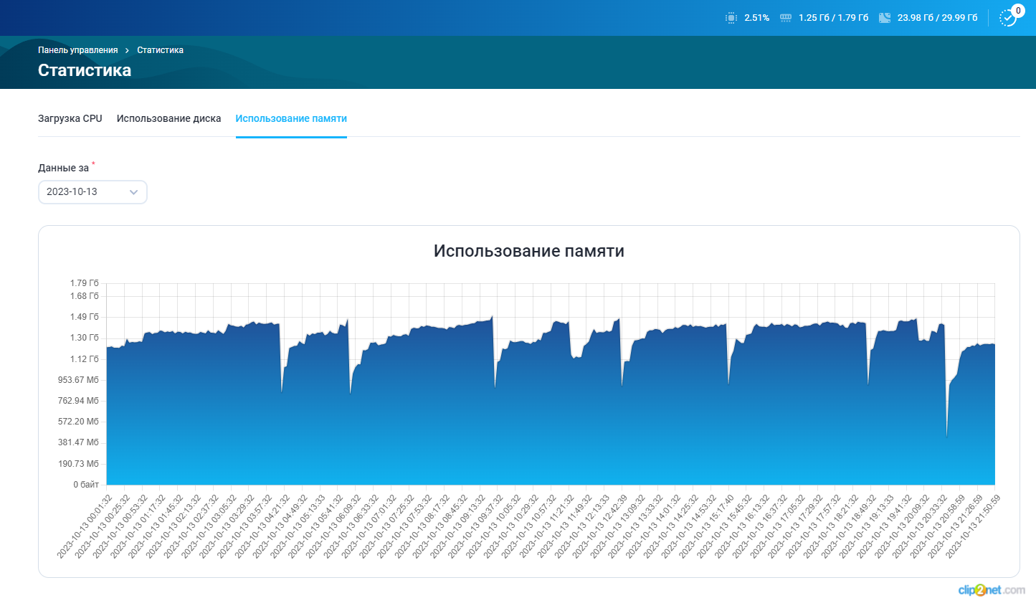
Task: Click the Данные за field label
Action: [63, 168]
